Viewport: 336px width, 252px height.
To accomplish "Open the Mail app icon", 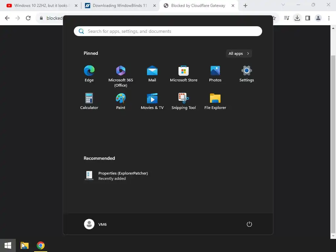I will click(x=152, y=73).
